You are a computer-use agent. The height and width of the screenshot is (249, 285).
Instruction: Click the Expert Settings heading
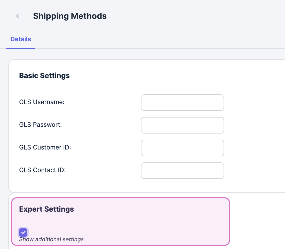click(46, 209)
